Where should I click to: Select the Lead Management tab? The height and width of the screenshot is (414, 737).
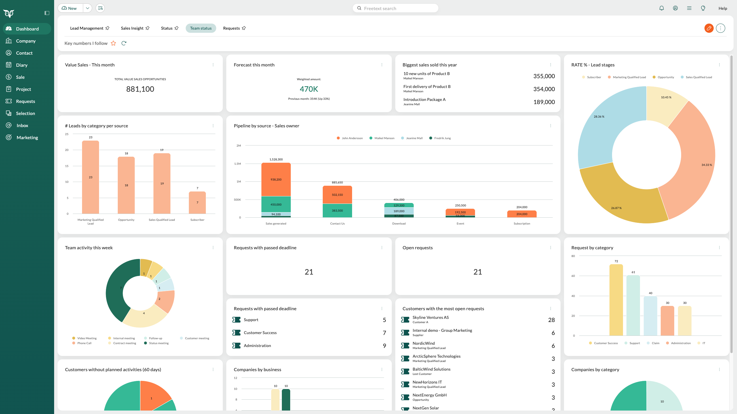(87, 28)
